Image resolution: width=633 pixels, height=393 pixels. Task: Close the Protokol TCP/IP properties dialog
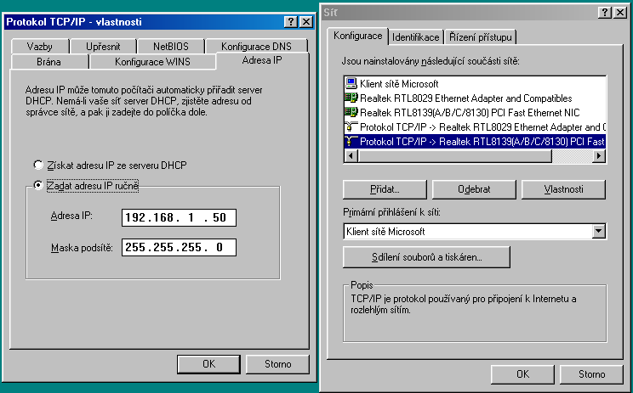point(306,22)
